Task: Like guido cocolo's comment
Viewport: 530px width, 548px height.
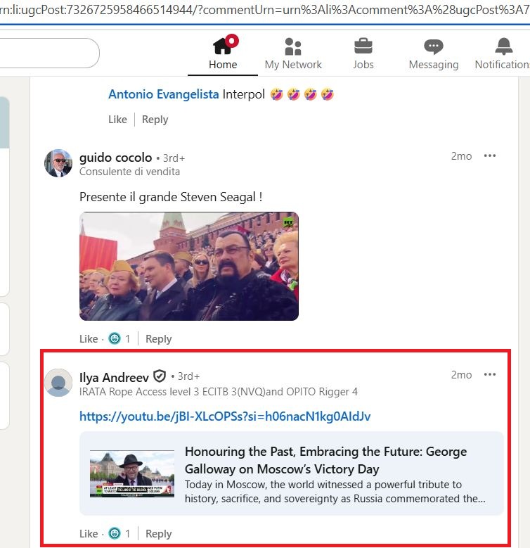Action: tap(89, 338)
